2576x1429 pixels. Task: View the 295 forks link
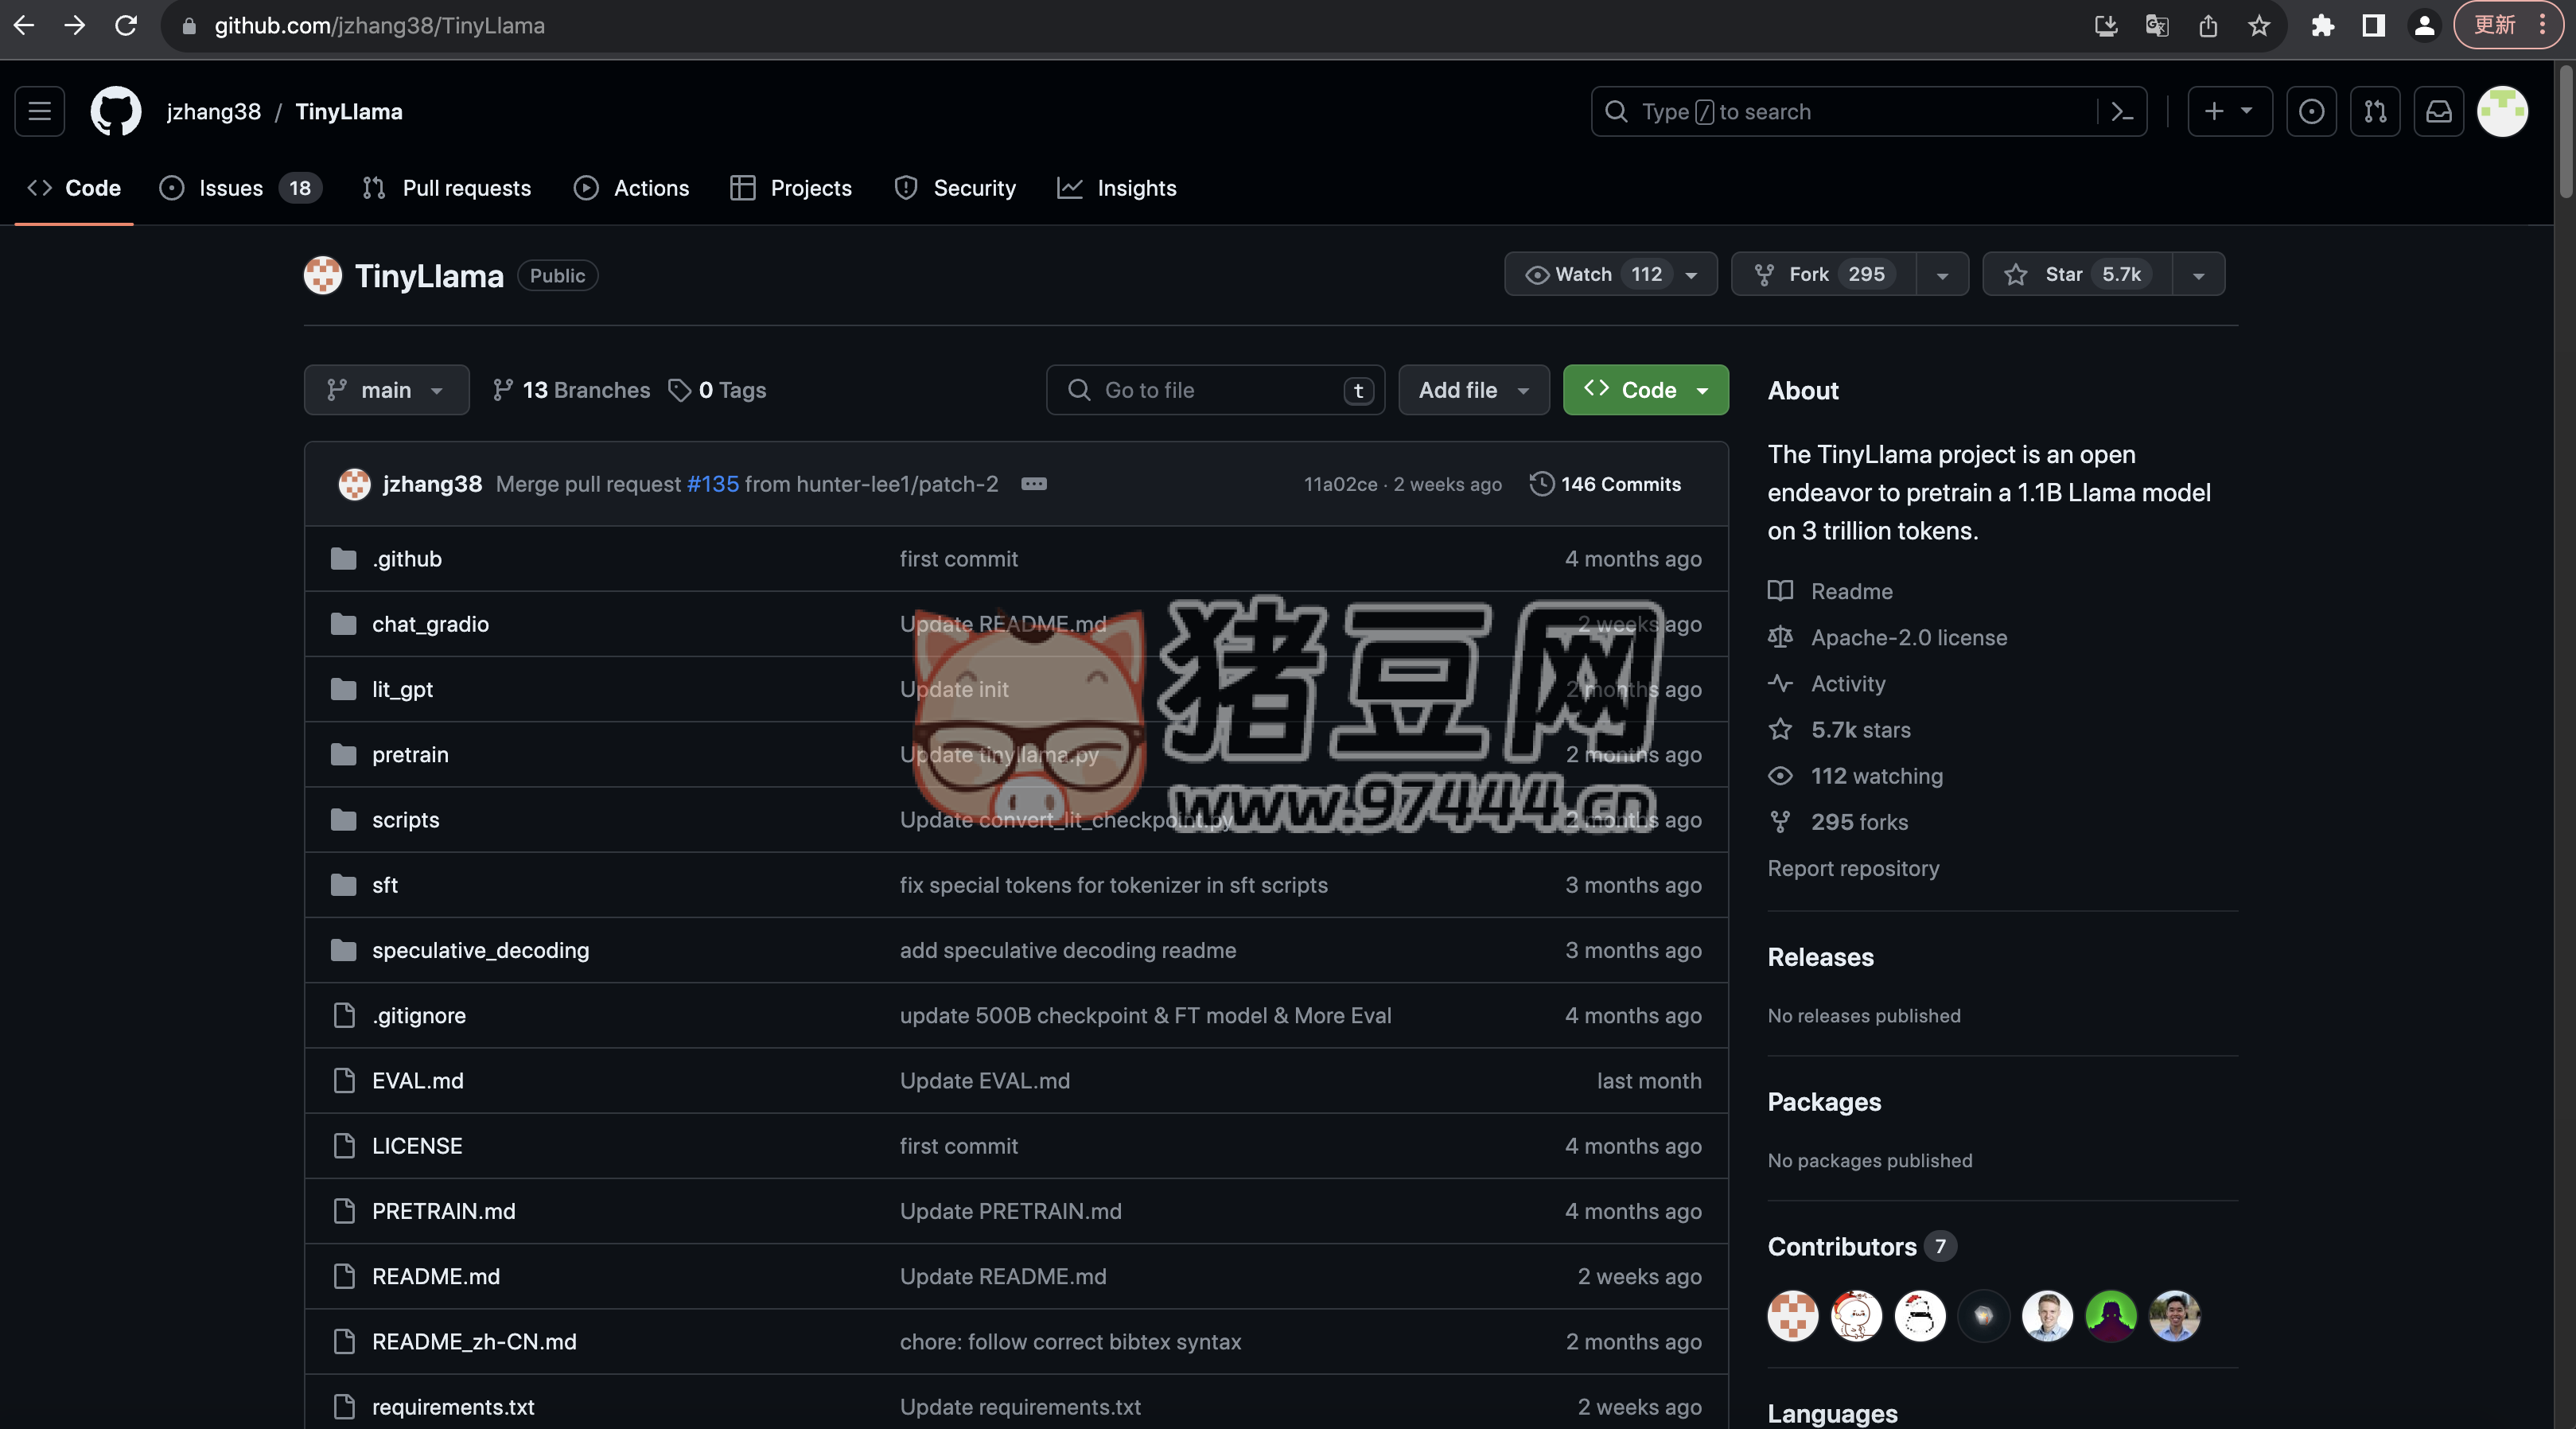pyautogui.click(x=1859, y=822)
